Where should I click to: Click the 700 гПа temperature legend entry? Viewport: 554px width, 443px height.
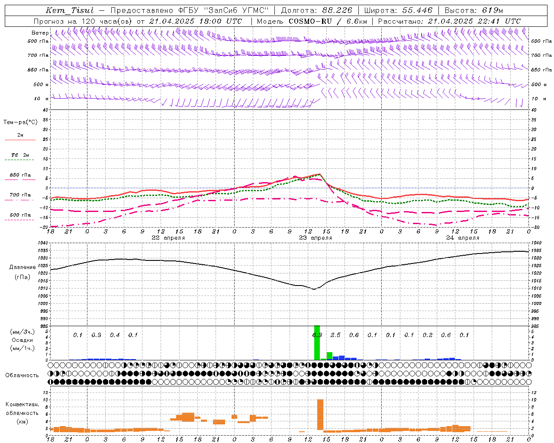pyautogui.click(x=20, y=195)
